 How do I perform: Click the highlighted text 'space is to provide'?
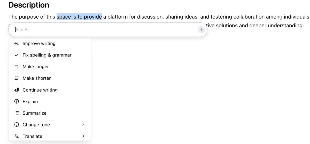coord(79,17)
